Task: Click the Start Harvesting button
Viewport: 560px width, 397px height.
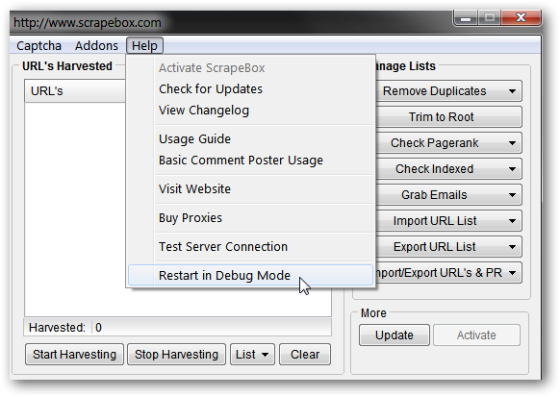Action: pyautogui.click(x=75, y=354)
